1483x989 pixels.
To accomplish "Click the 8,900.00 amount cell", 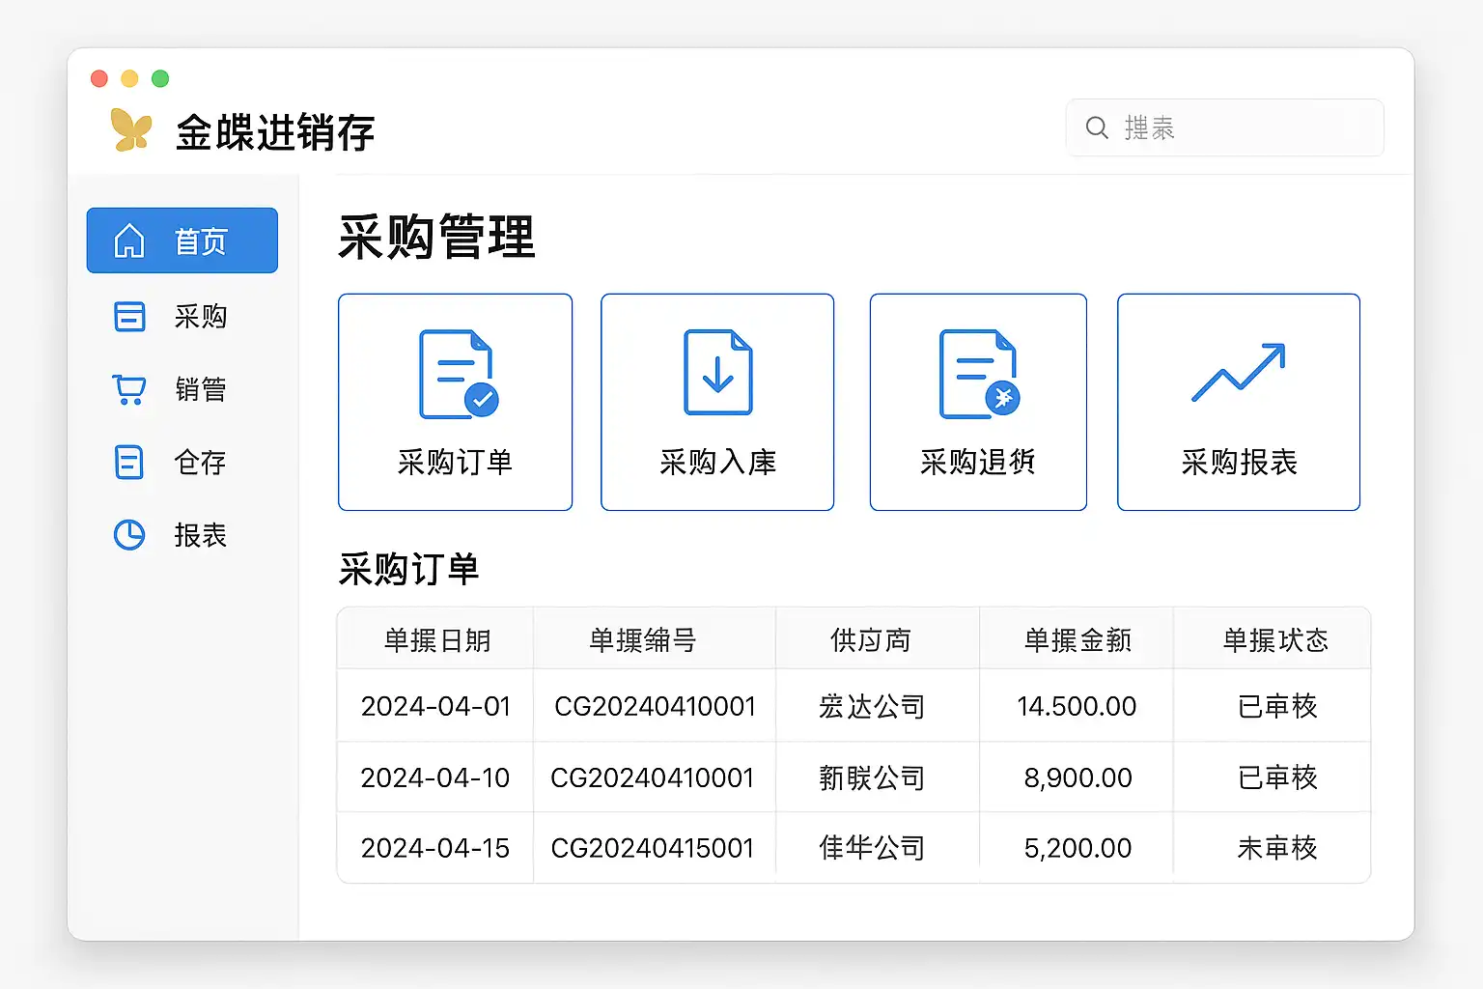I will click(x=1077, y=777).
